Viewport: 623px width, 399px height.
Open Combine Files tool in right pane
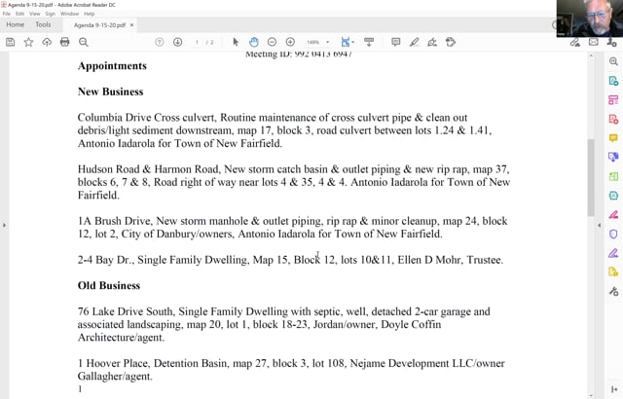click(x=613, y=158)
